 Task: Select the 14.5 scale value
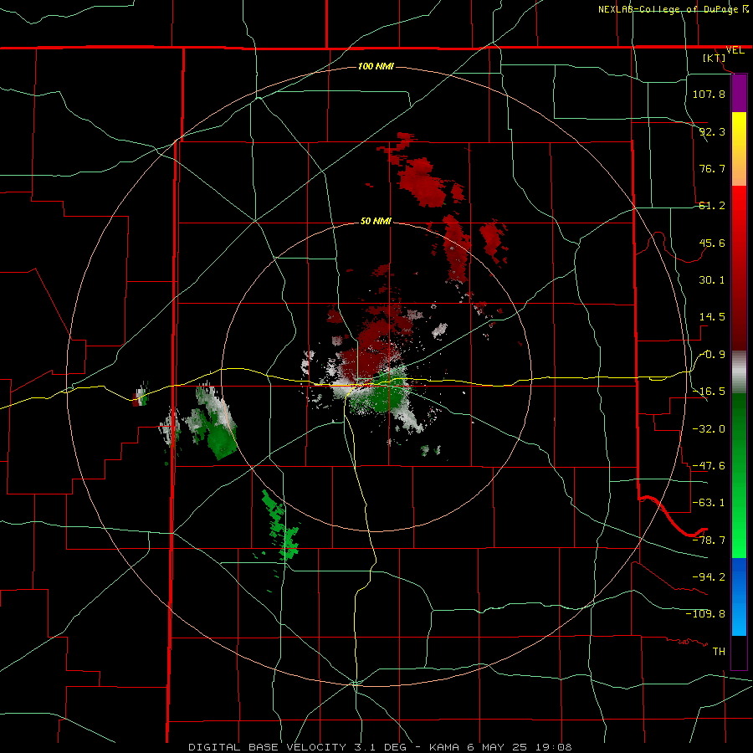coord(712,317)
